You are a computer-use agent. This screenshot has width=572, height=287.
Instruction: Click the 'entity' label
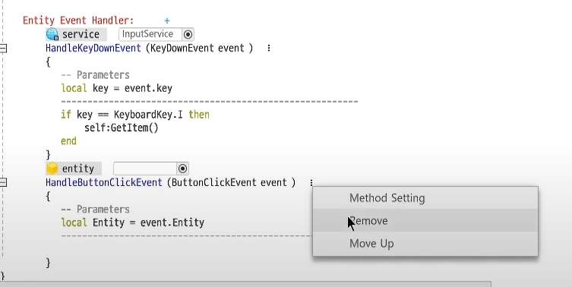(78, 169)
